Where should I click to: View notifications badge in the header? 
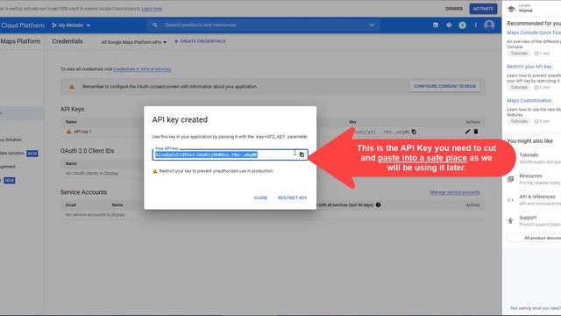click(x=462, y=25)
